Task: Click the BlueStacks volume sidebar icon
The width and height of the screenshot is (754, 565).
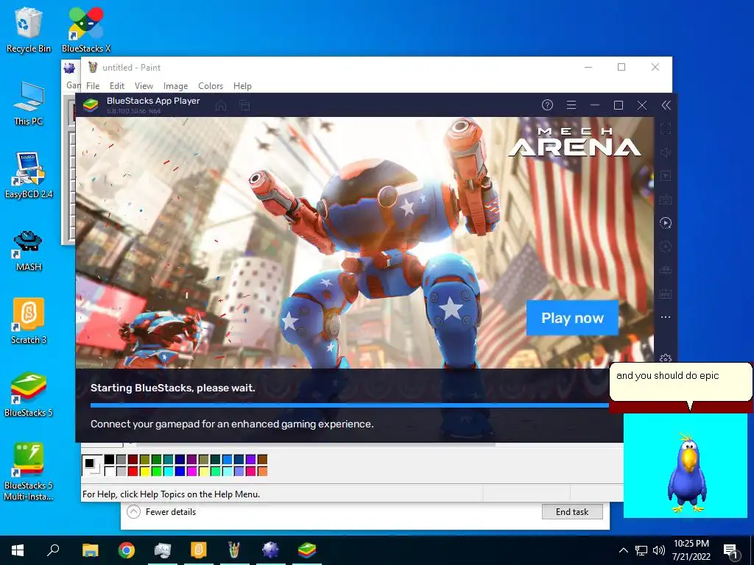Action: tap(666, 152)
